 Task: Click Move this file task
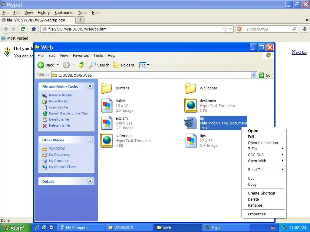pos(58,101)
